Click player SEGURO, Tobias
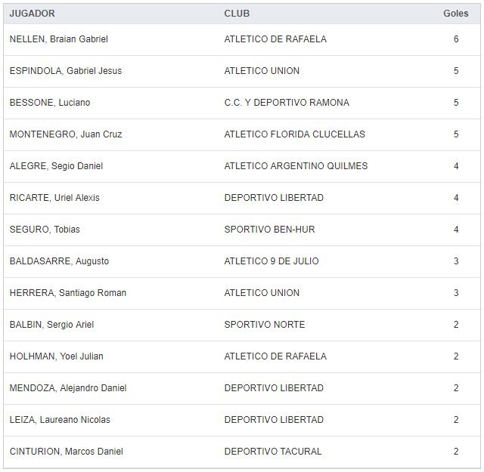 click(45, 230)
